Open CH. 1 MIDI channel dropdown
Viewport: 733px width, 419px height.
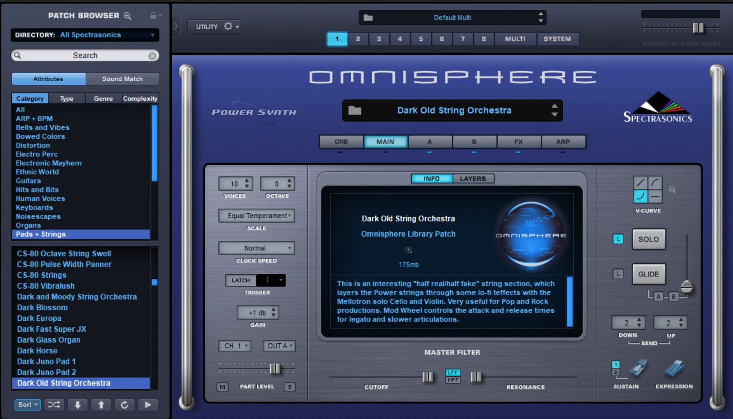(235, 346)
